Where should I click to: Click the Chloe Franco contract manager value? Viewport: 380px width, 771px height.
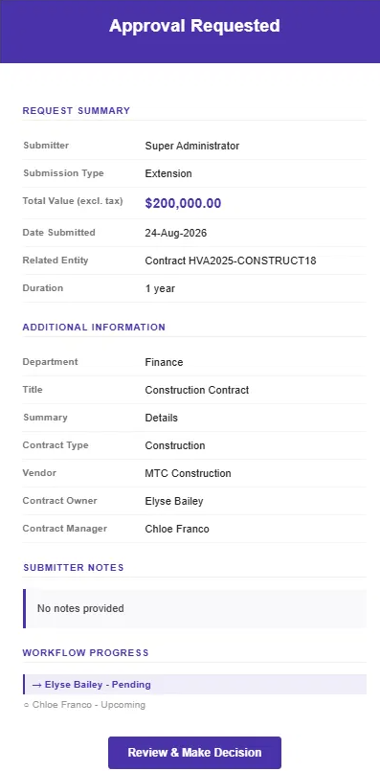pos(177,529)
